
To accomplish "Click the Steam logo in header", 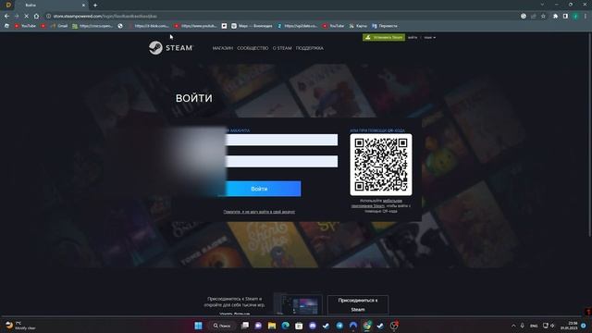I will [170, 48].
